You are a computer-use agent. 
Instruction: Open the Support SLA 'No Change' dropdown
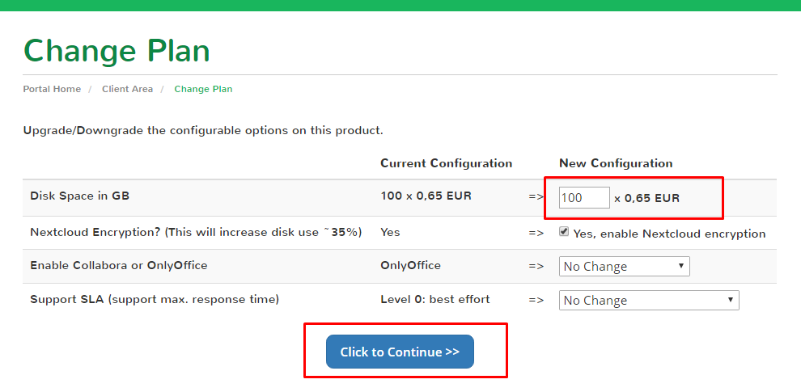(x=649, y=300)
